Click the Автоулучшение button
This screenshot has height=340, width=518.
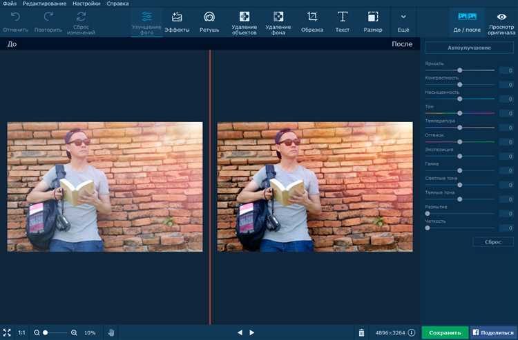pos(469,48)
